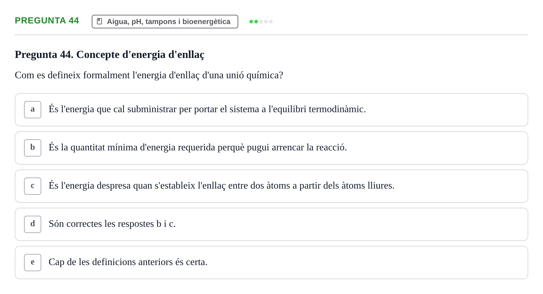Click the fourth grey difficulty dot

pyautogui.click(x=266, y=22)
